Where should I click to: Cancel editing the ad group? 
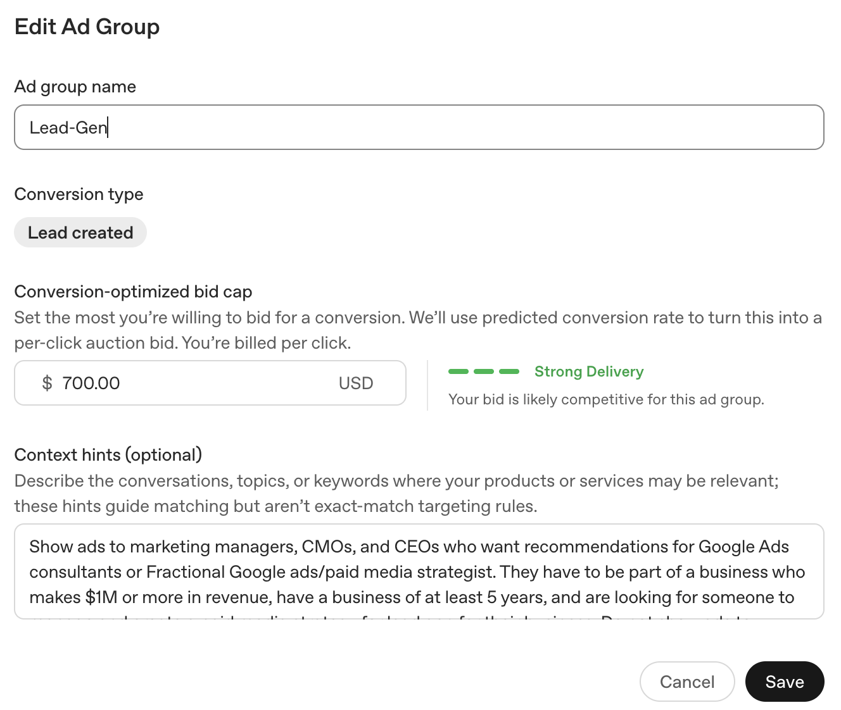(687, 682)
